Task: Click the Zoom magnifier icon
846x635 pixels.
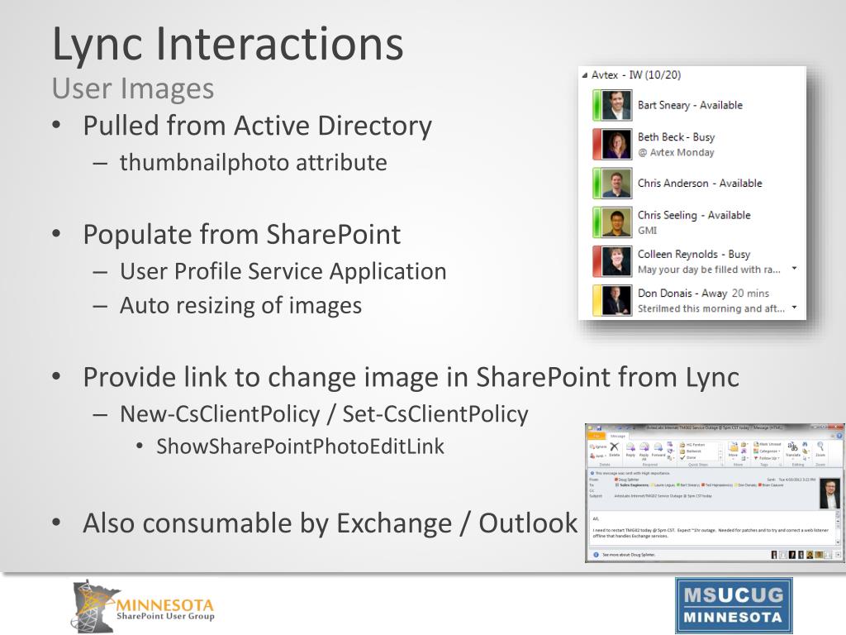Action: click(820, 446)
